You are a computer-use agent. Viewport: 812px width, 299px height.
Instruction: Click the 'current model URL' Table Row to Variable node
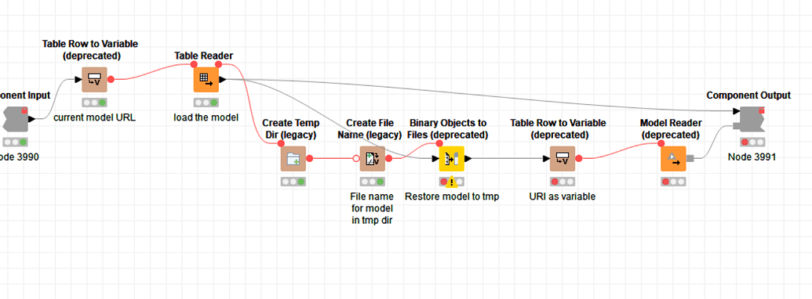(95, 80)
